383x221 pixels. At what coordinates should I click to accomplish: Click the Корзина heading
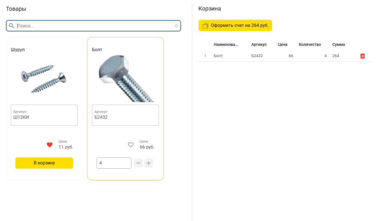point(209,9)
